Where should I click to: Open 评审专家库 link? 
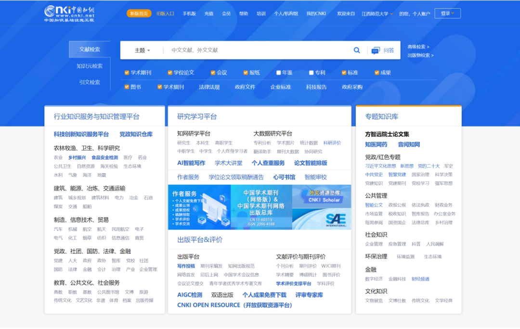309,295
